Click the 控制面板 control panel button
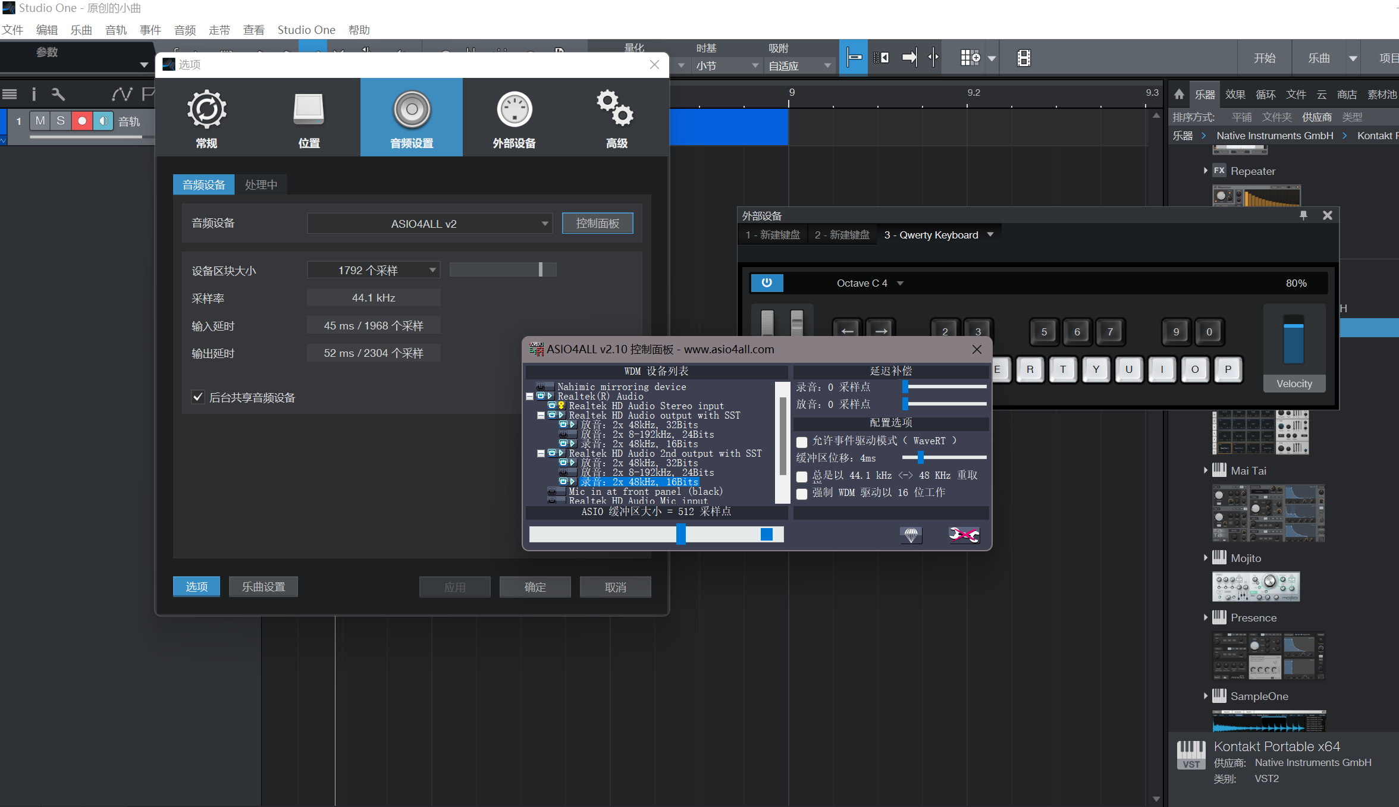 pos(597,224)
